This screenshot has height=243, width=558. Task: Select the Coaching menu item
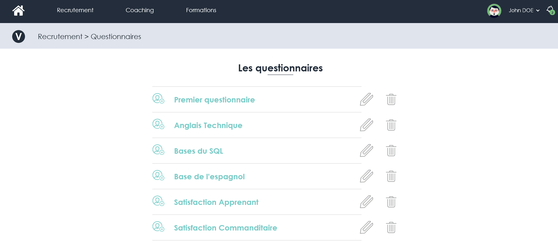[140, 10]
